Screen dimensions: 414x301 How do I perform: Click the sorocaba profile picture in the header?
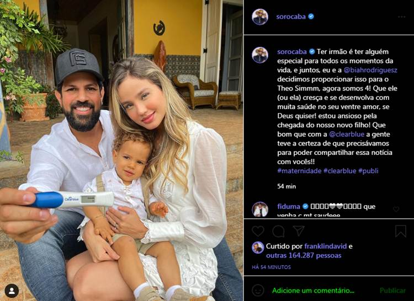pos(260,17)
